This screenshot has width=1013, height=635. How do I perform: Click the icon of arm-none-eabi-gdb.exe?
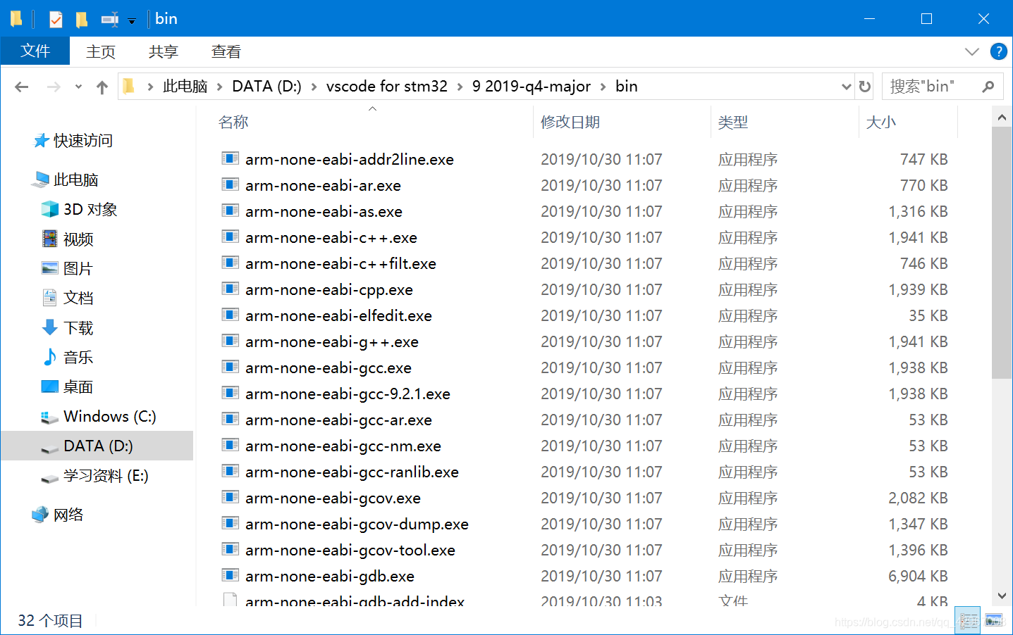(x=230, y=575)
